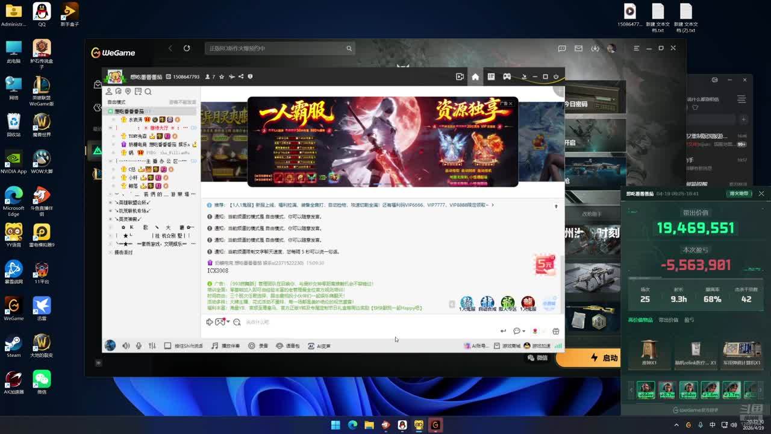The height and width of the screenshot is (434, 771).
Task: Click the speaker volume icon in bottom bar
Action: [126, 346]
